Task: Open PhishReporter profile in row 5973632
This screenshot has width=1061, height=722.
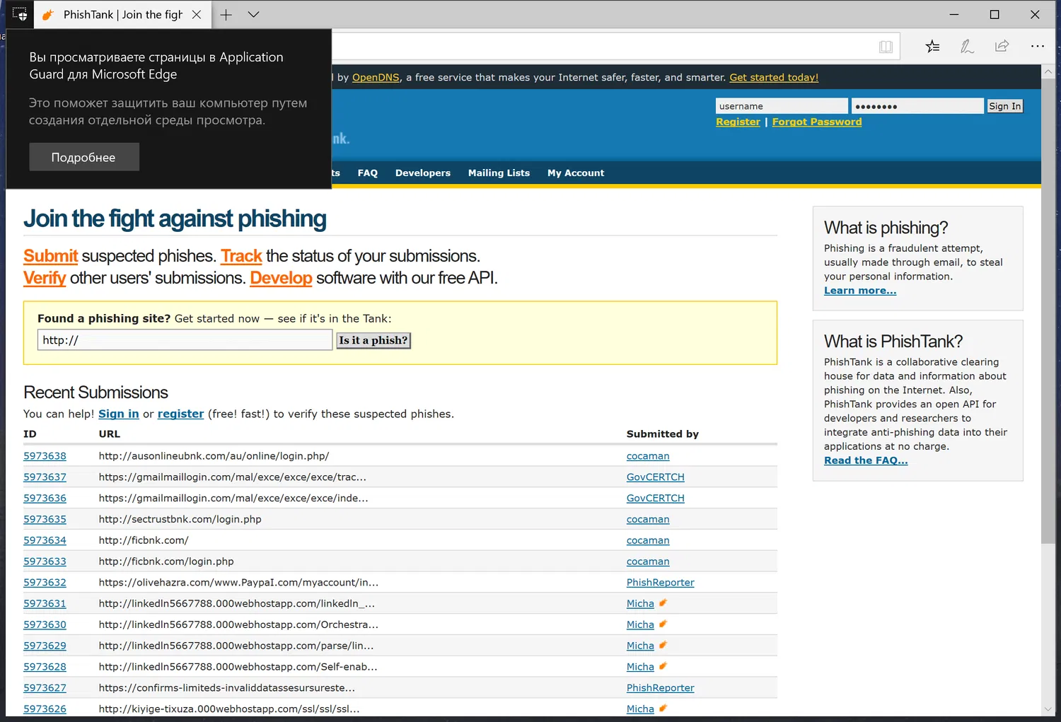Action: coord(661,583)
